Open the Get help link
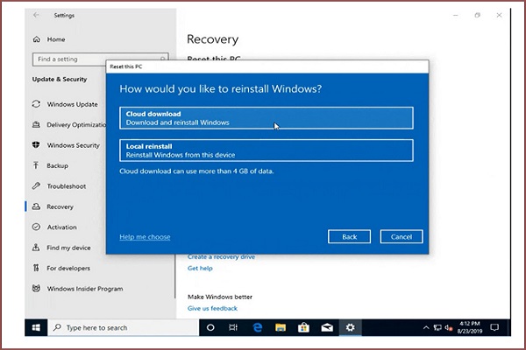 pyautogui.click(x=200, y=269)
